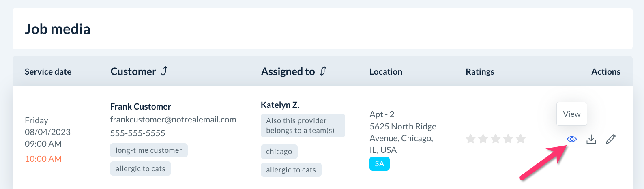This screenshot has height=189, width=644.
Task: Sort by Customer column arrows
Action: [164, 71]
